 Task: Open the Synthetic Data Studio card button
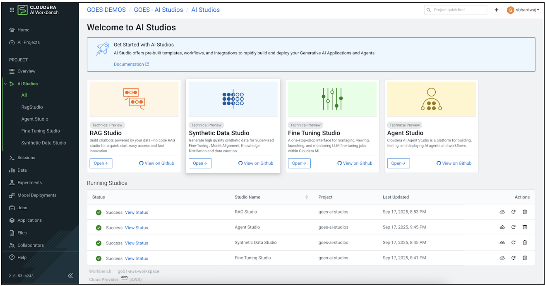point(200,163)
